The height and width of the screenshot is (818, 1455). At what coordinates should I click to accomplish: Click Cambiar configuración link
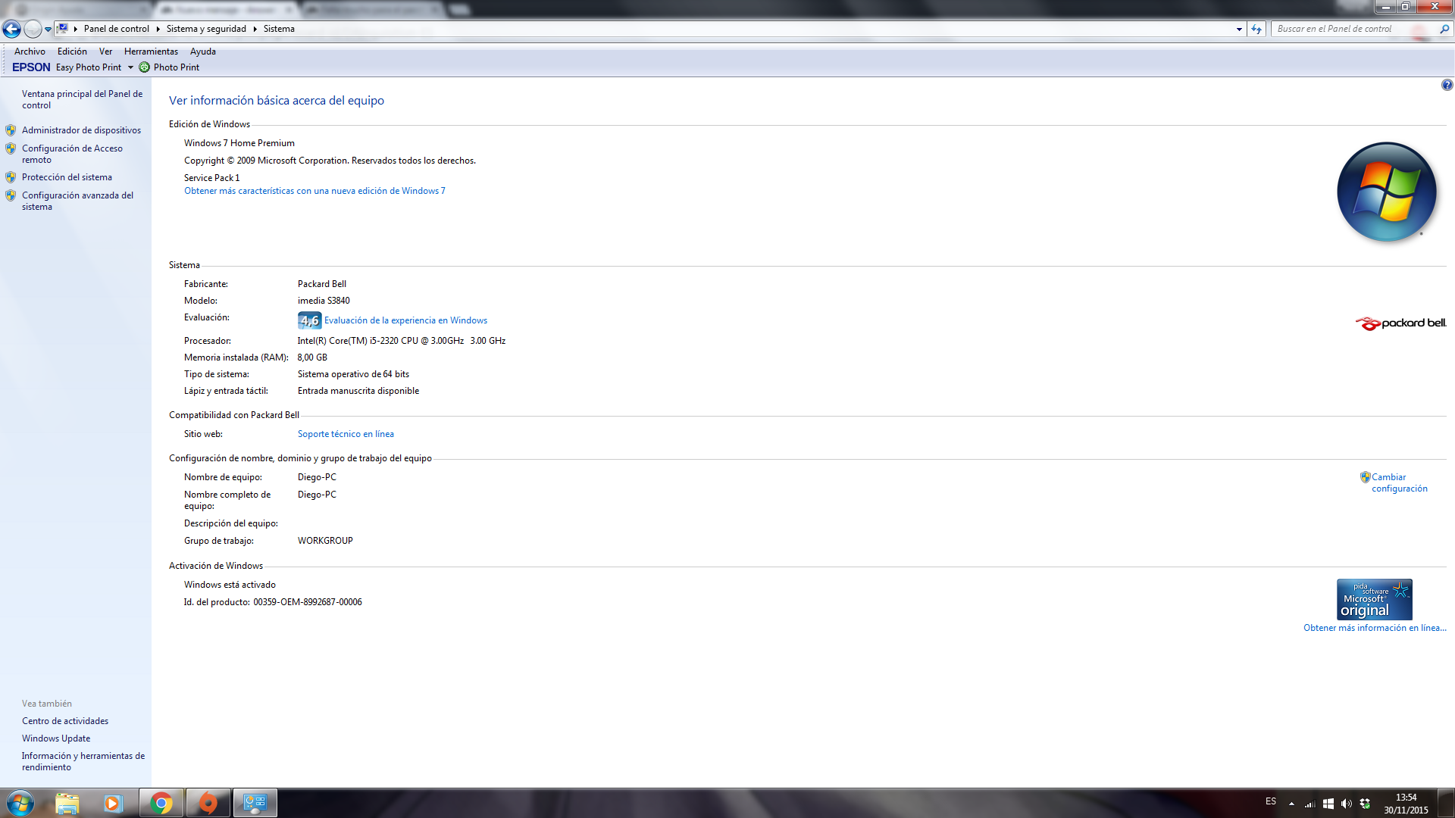tap(1399, 483)
